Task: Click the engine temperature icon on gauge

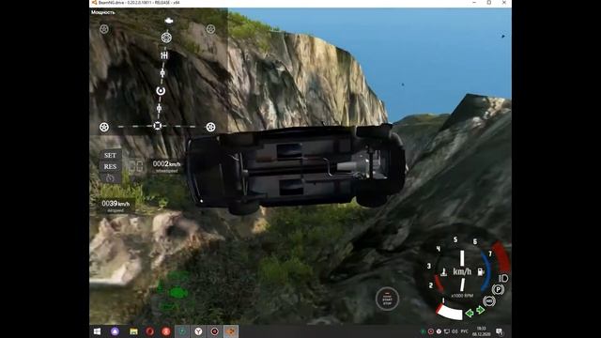Action: click(444, 271)
